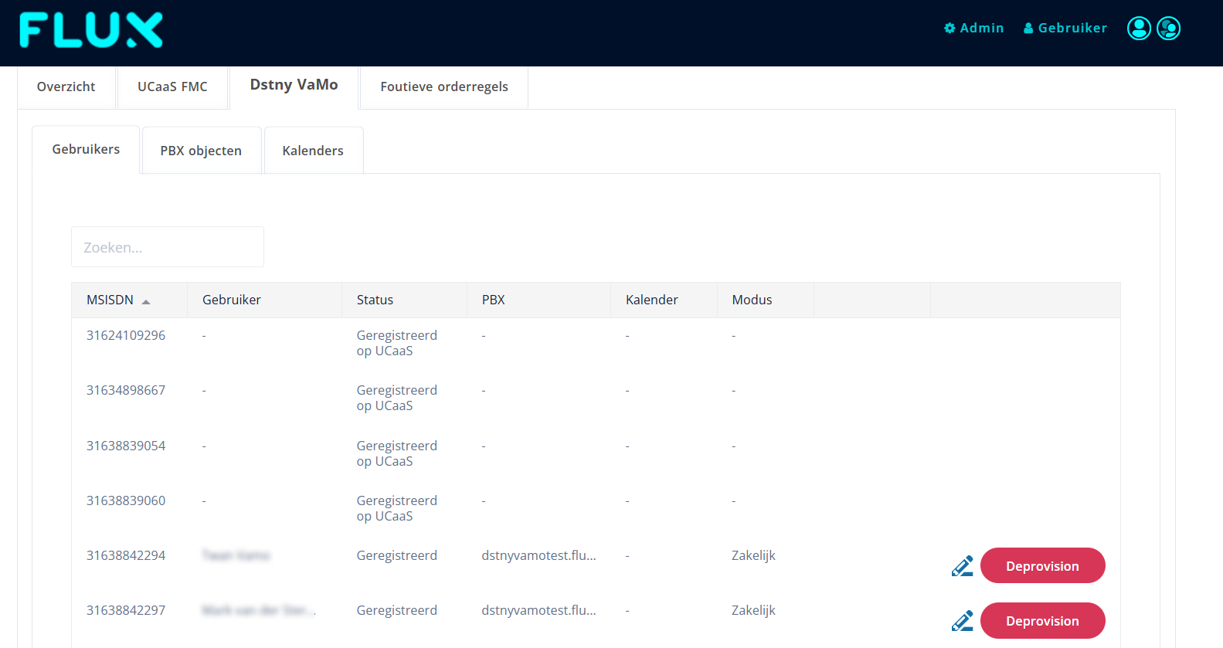This screenshot has height=648, width=1223.
Task: Select MSISDN 31638839054 cell
Action: pyautogui.click(x=126, y=446)
